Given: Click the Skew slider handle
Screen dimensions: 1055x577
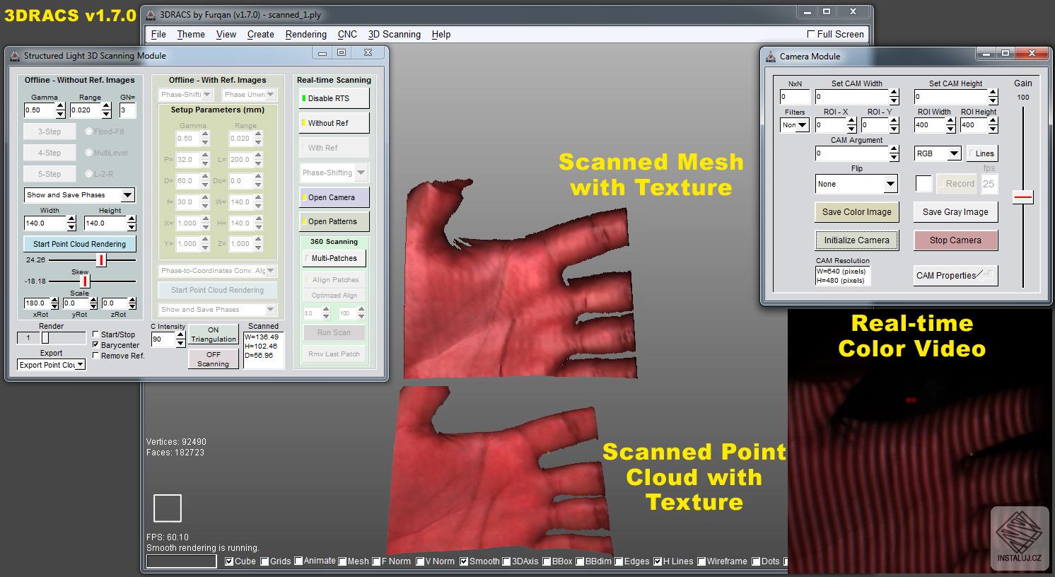Looking at the screenshot, I should [x=86, y=281].
